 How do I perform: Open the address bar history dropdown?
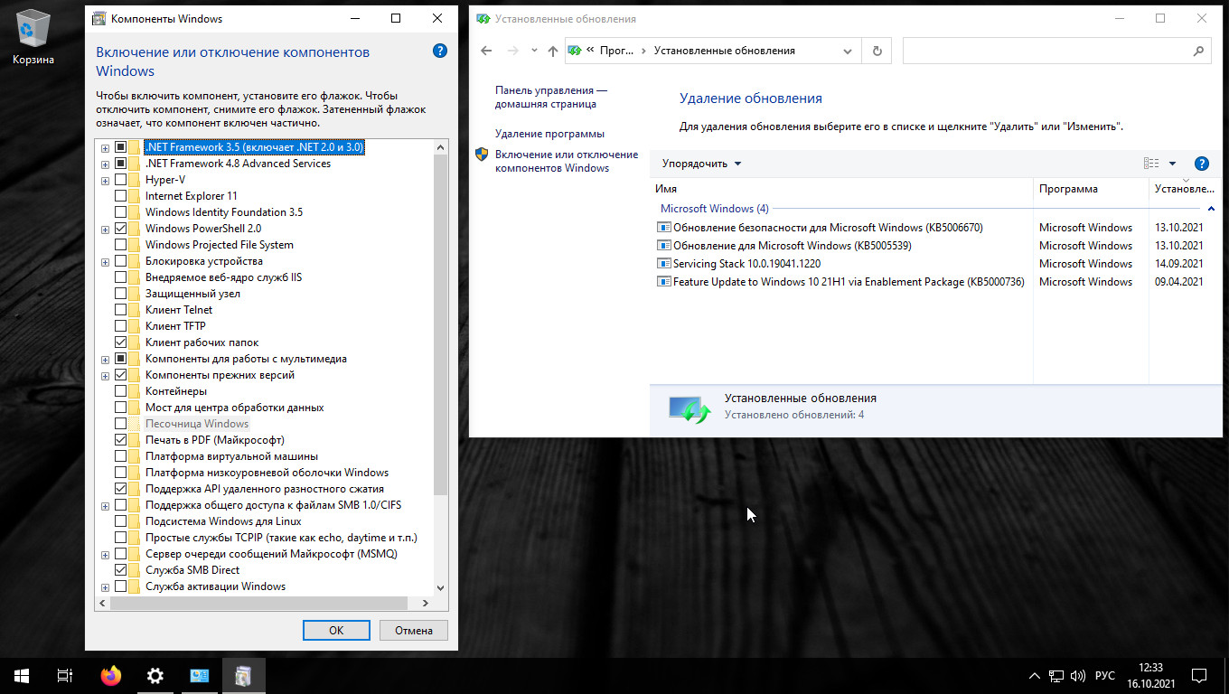(x=848, y=52)
